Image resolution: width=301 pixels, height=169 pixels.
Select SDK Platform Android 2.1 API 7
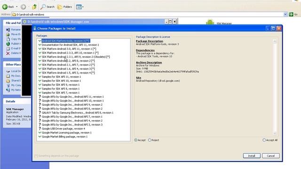click(68, 65)
